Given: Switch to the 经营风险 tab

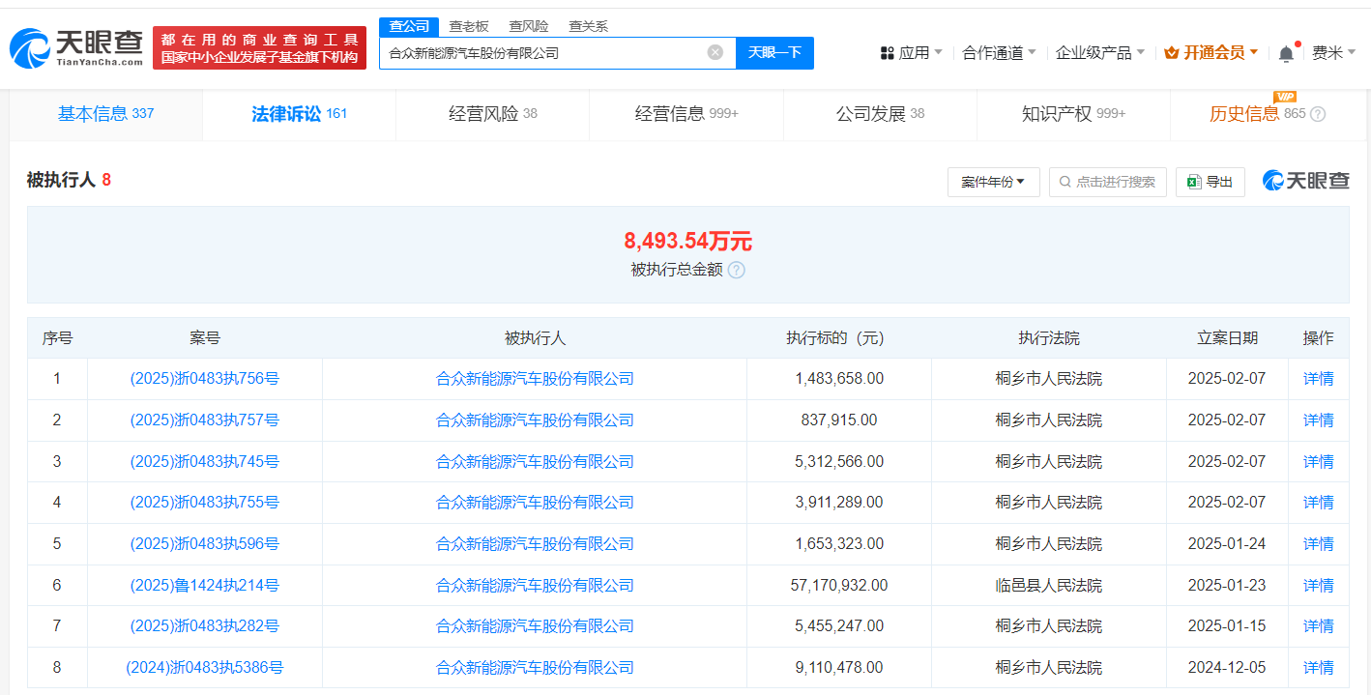Looking at the screenshot, I should [492, 114].
